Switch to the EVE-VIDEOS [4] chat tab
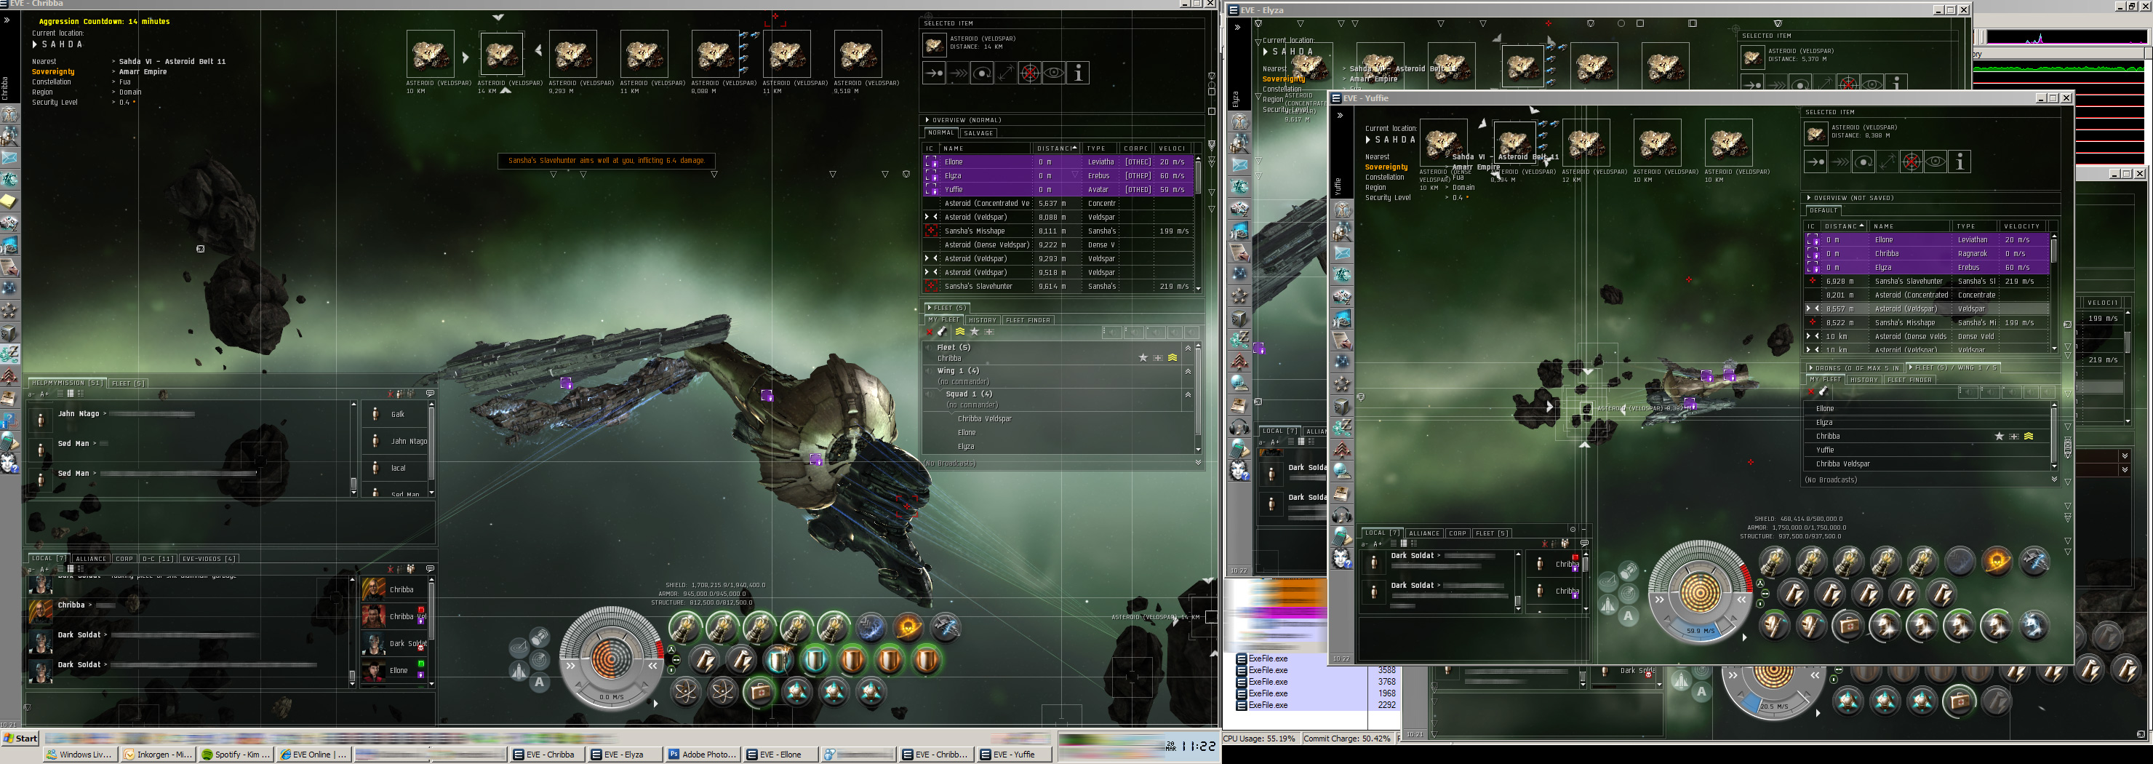Screen dimensions: 2153x764 pos(208,558)
